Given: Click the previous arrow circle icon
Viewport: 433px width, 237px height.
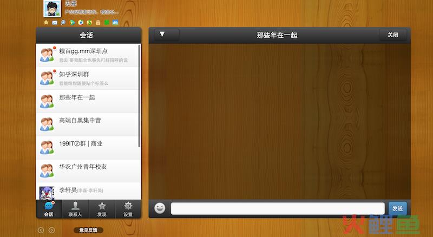Looking at the screenshot, I should tap(41, 230).
